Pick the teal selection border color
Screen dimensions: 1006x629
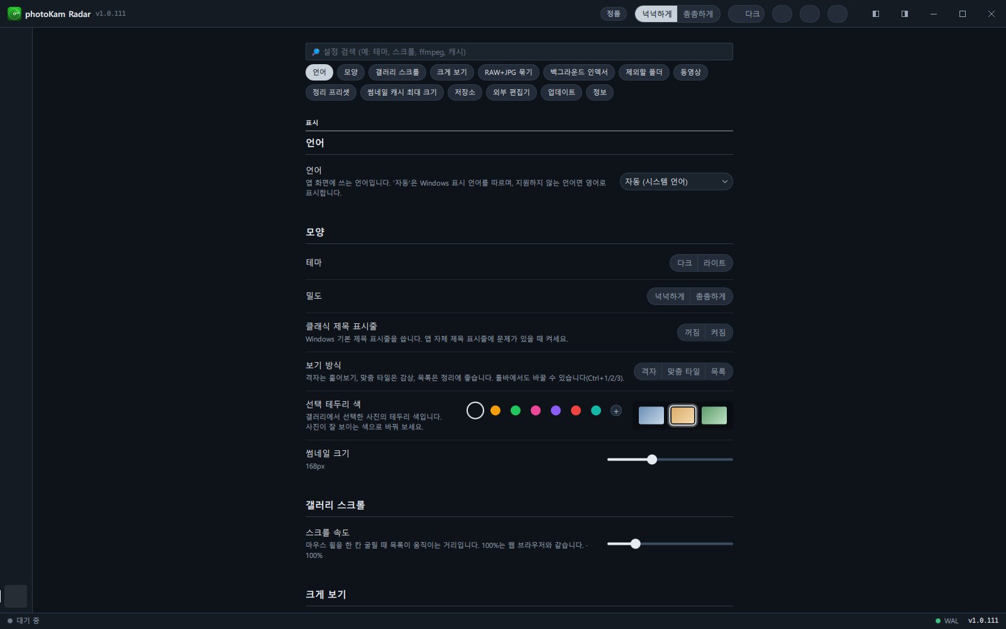596,411
